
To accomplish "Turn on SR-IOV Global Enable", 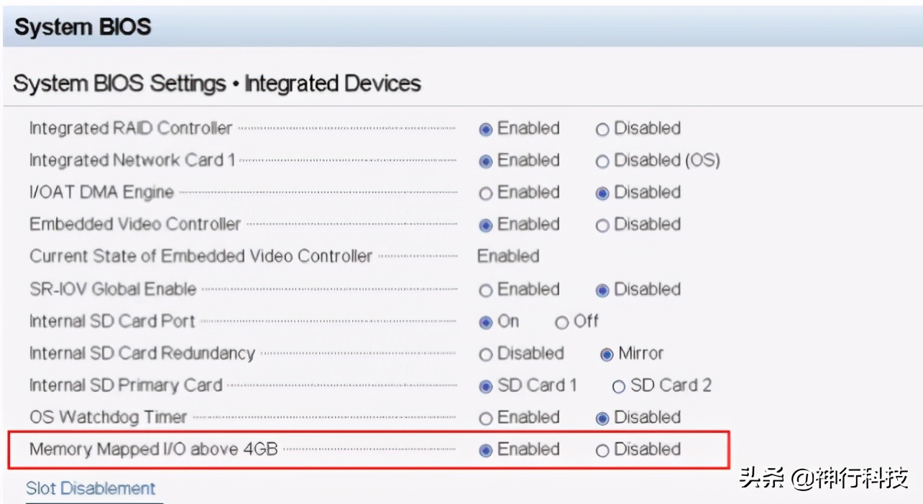I will coord(486,290).
